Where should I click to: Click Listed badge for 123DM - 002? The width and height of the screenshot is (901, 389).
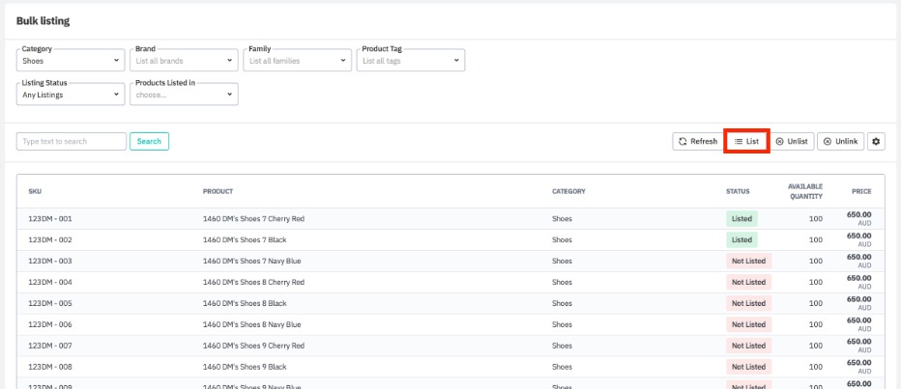point(741,239)
